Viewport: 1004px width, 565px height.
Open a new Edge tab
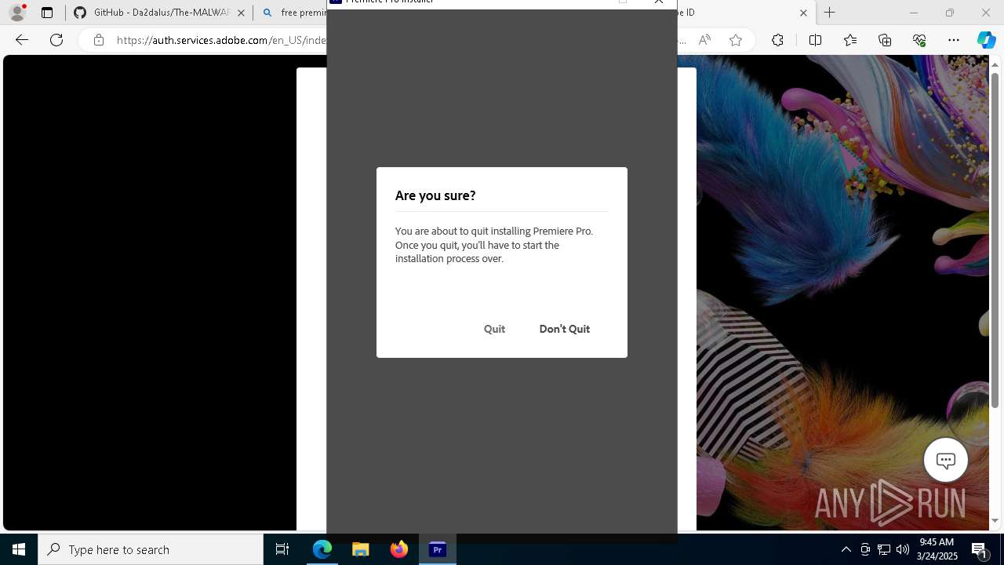pyautogui.click(x=830, y=13)
